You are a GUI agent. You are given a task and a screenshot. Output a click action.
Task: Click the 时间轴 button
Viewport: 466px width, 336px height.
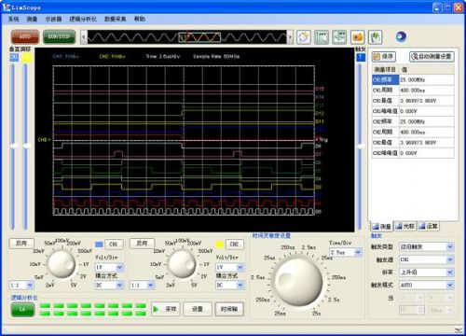click(x=229, y=309)
